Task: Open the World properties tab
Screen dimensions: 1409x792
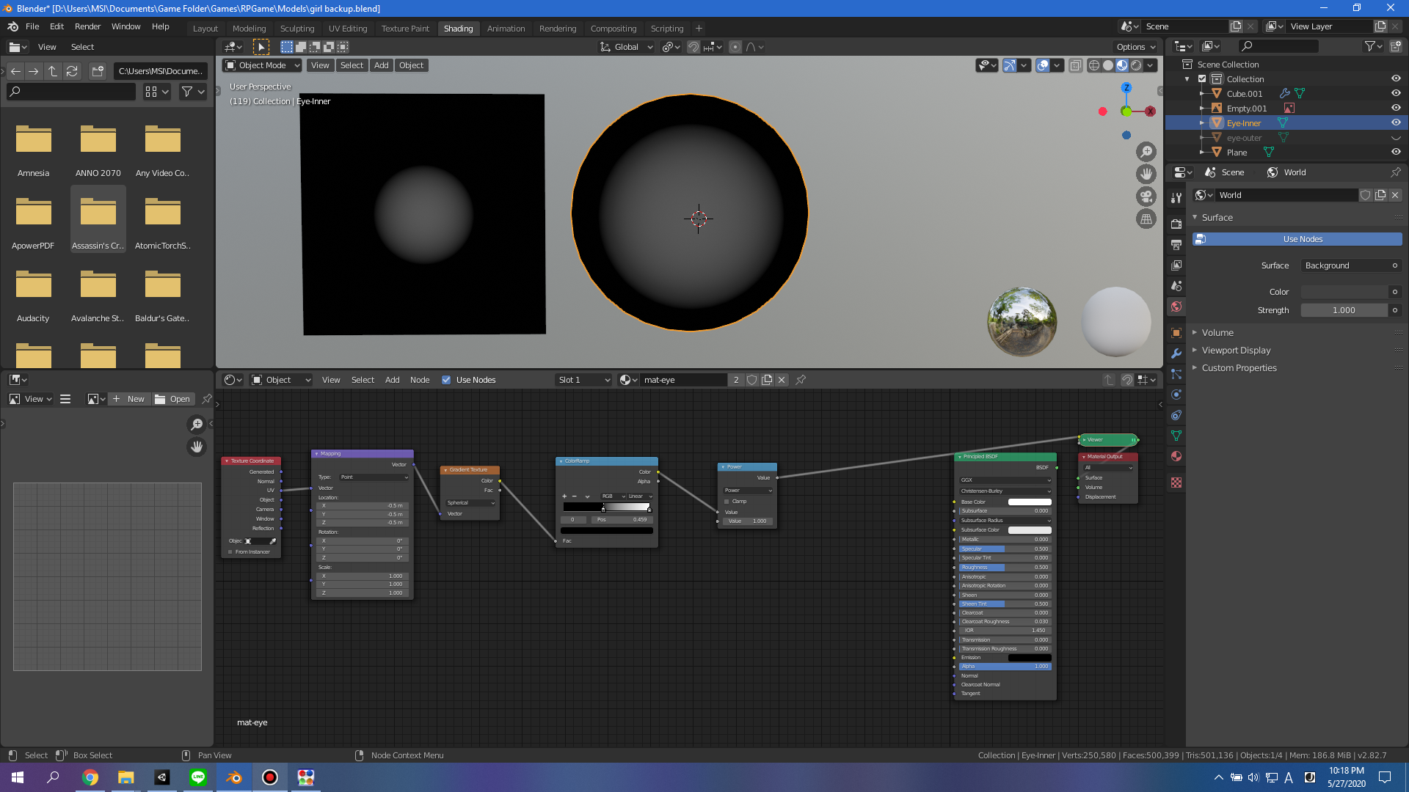Action: pyautogui.click(x=1176, y=307)
